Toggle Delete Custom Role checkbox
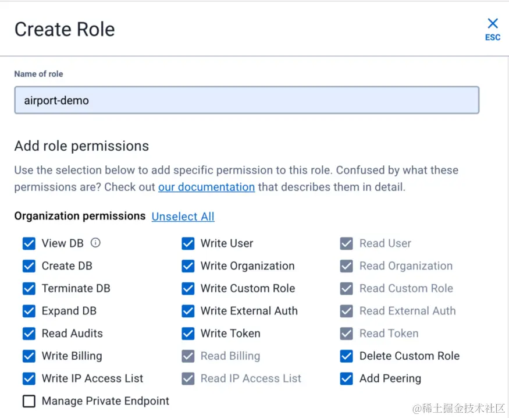Screen dimensions: 509x418 [x=347, y=356]
